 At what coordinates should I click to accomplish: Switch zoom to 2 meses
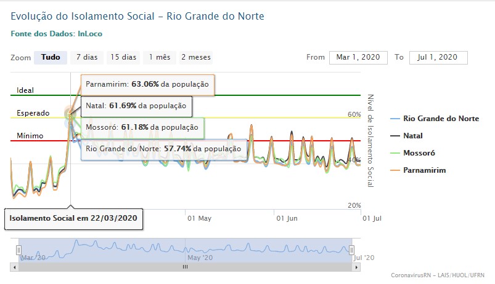pos(196,57)
